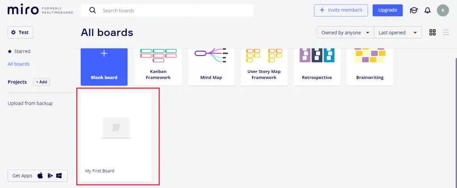Screen dimensions: 457x188
Task: Switch to list view layout
Action: pyautogui.click(x=446, y=32)
